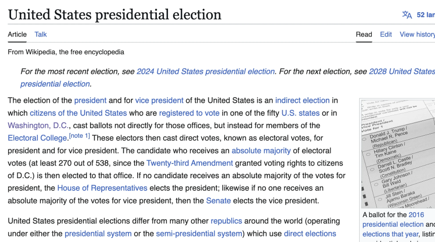Click citizens of the United States link
The width and height of the screenshot is (435, 242).
click(78, 113)
